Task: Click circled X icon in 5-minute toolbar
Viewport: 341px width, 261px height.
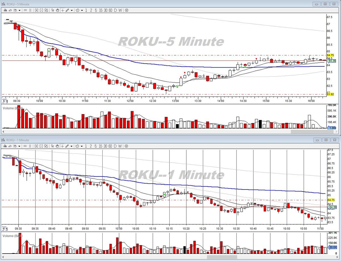Action: 126,10
